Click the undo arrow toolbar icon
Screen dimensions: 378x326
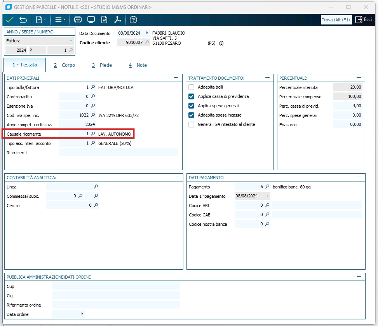[23, 20]
